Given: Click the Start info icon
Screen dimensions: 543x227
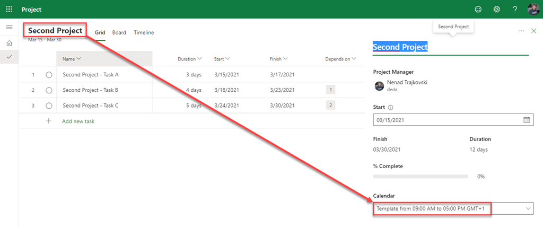Looking at the screenshot, I should click(390, 108).
